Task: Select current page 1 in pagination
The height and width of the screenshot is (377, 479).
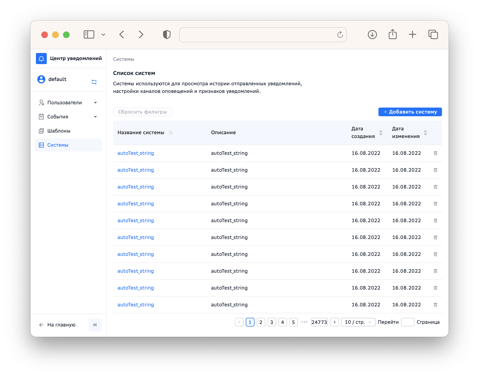Action: pyautogui.click(x=250, y=322)
